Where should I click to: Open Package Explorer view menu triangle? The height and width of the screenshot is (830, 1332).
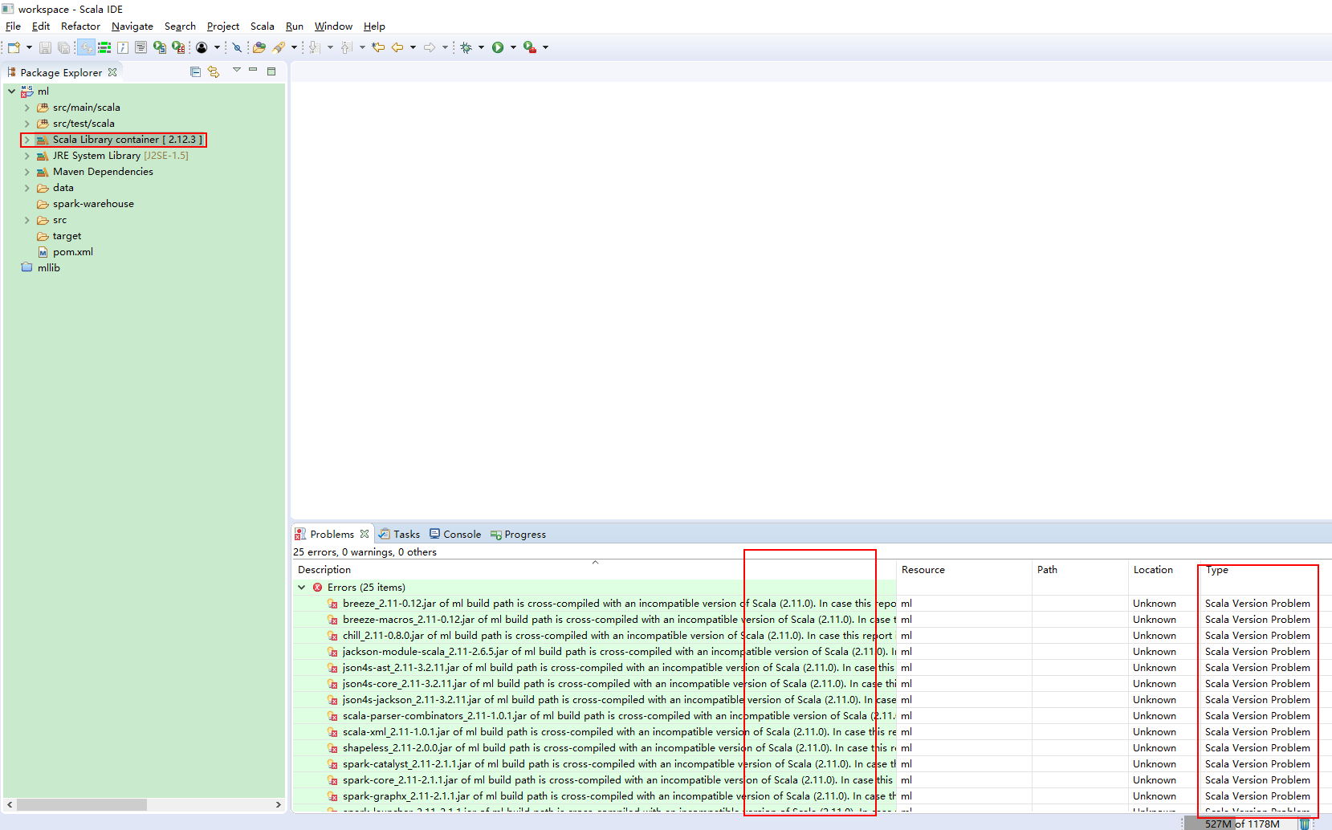click(x=237, y=70)
